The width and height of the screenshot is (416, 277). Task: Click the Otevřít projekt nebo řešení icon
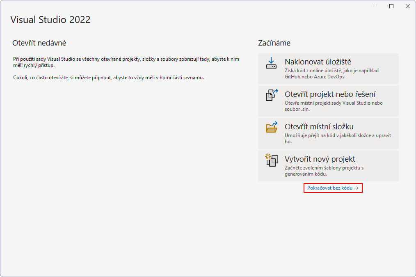(x=271, y=95)
